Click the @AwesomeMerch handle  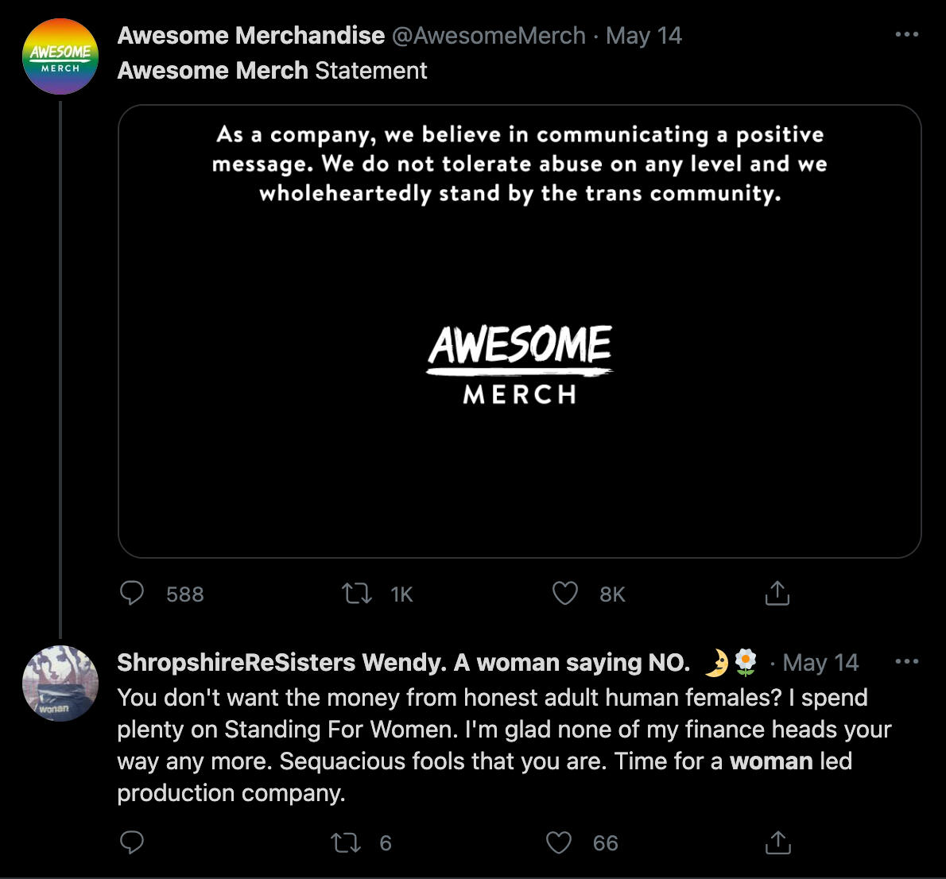488,36
